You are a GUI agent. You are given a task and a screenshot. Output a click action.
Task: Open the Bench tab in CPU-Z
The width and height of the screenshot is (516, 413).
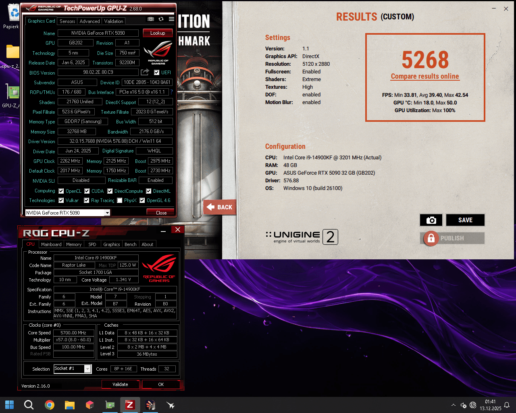[131, 244]
